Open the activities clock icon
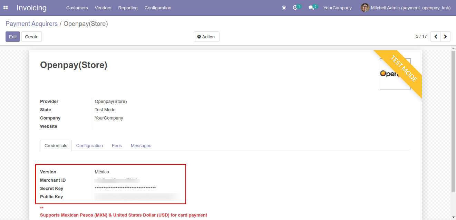 coord(295,8)
